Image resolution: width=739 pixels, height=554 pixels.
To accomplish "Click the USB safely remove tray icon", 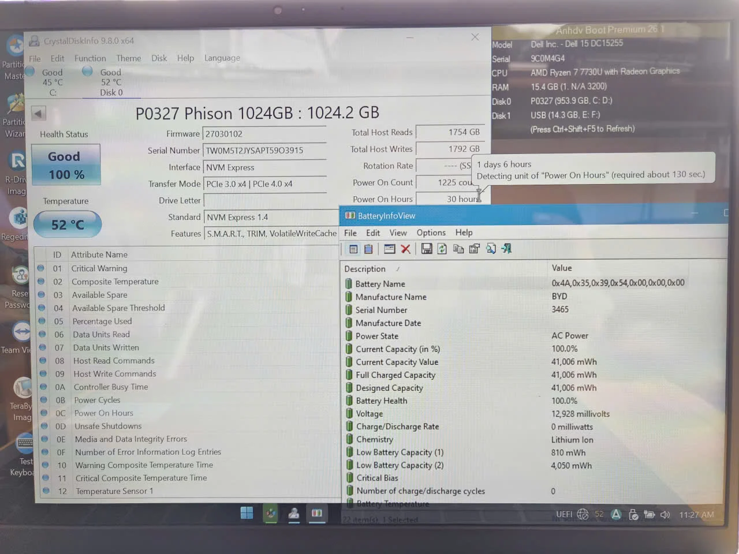I will pos(633,515).
